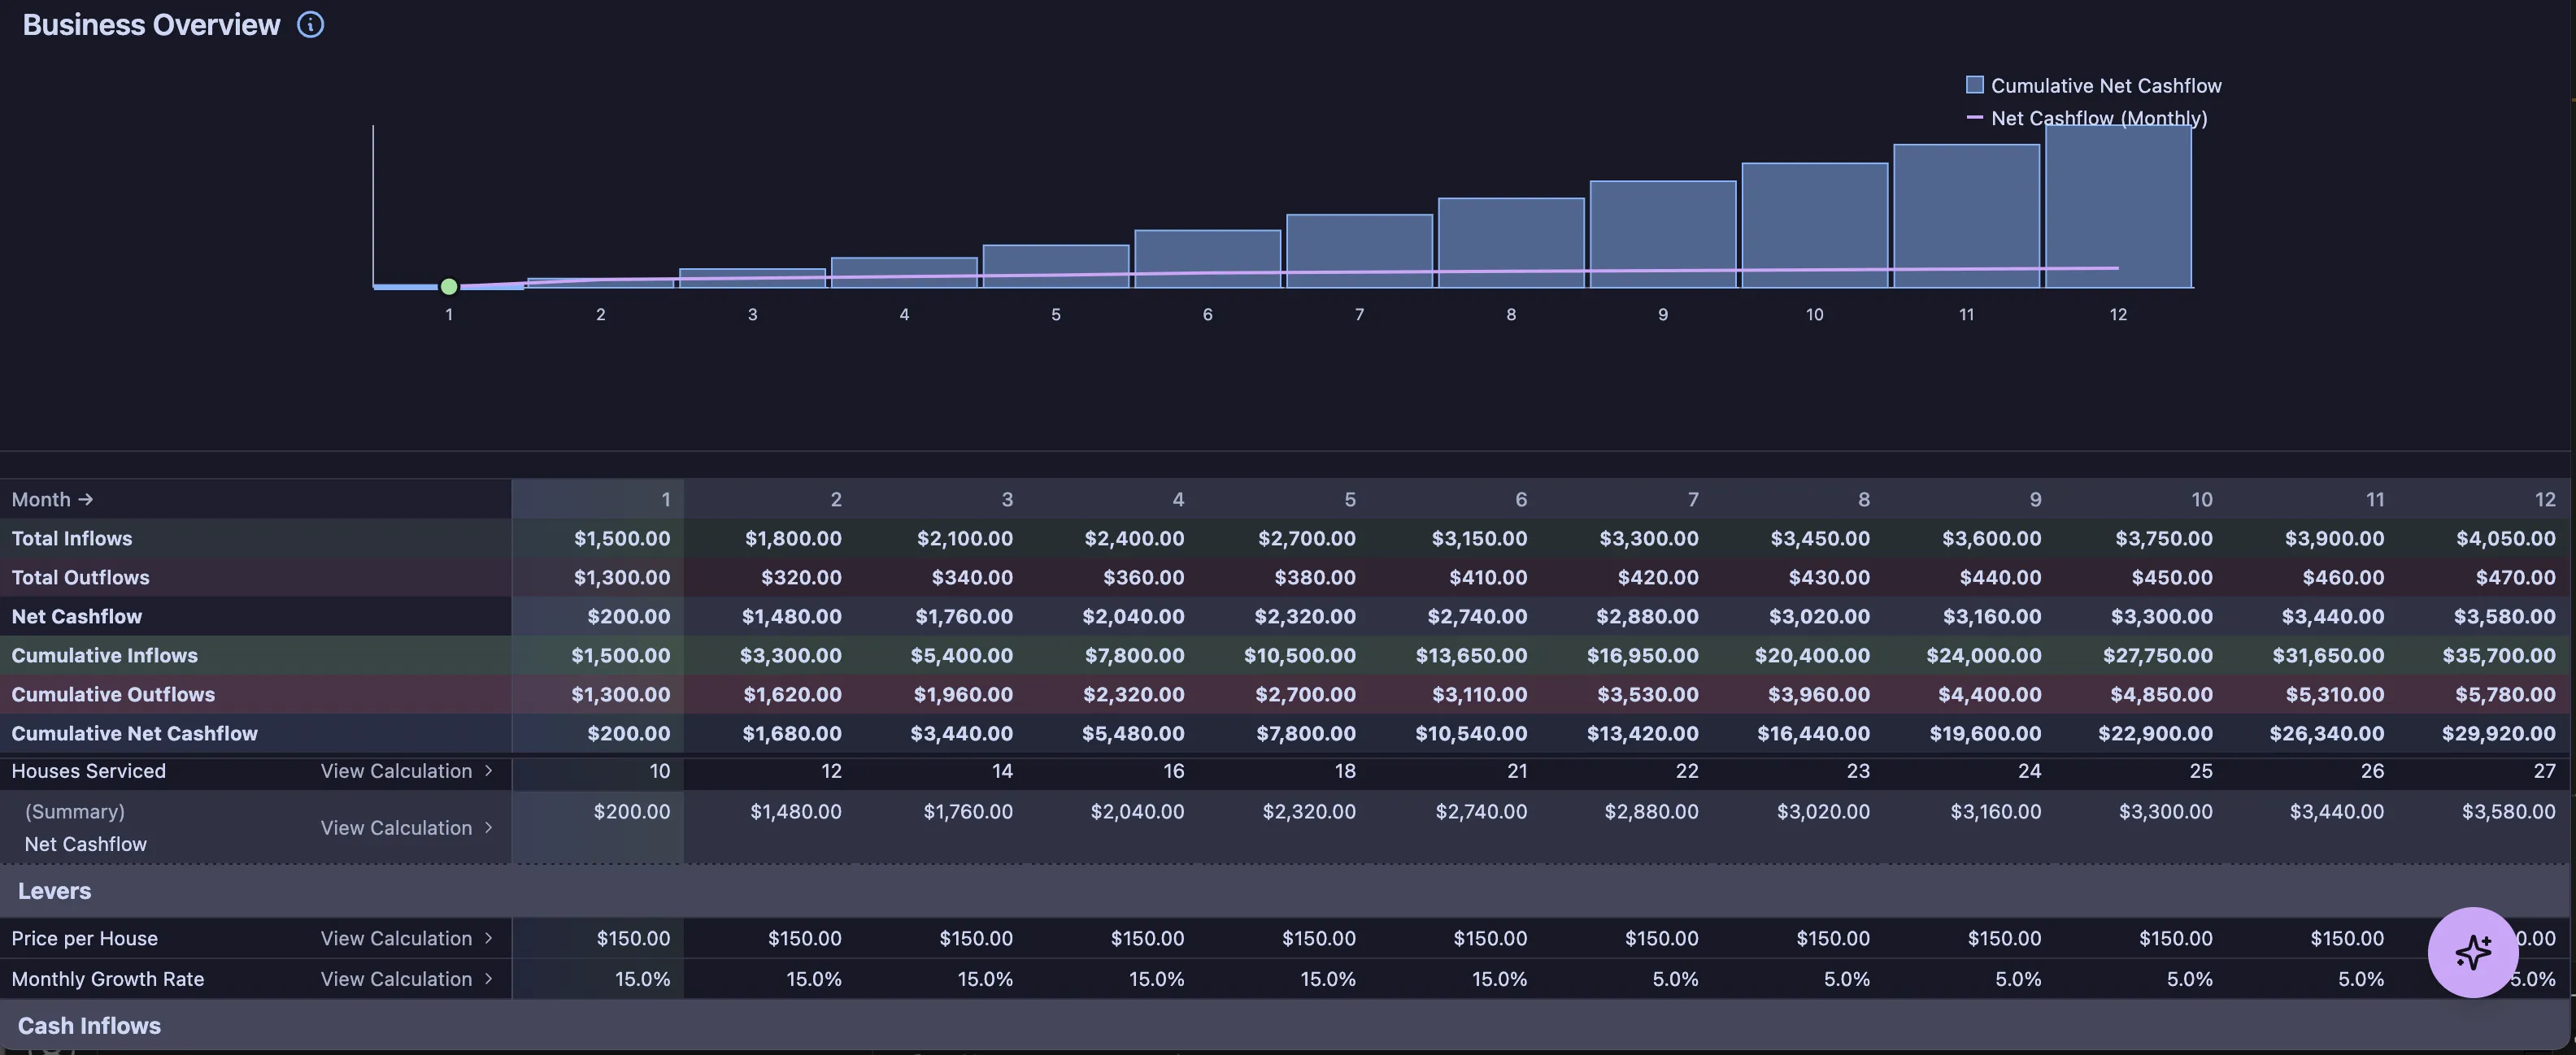Screen dimensions: 2576x1055
Task: Click chevron beside Houses Serviced View Calculation
Action: 488,771
